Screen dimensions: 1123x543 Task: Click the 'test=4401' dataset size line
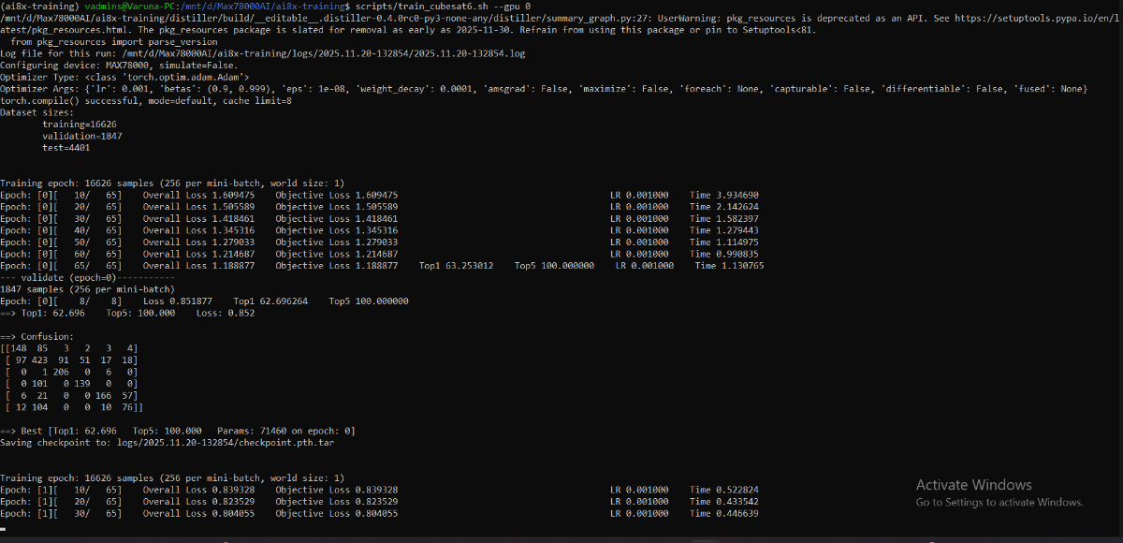pos(66,148)
